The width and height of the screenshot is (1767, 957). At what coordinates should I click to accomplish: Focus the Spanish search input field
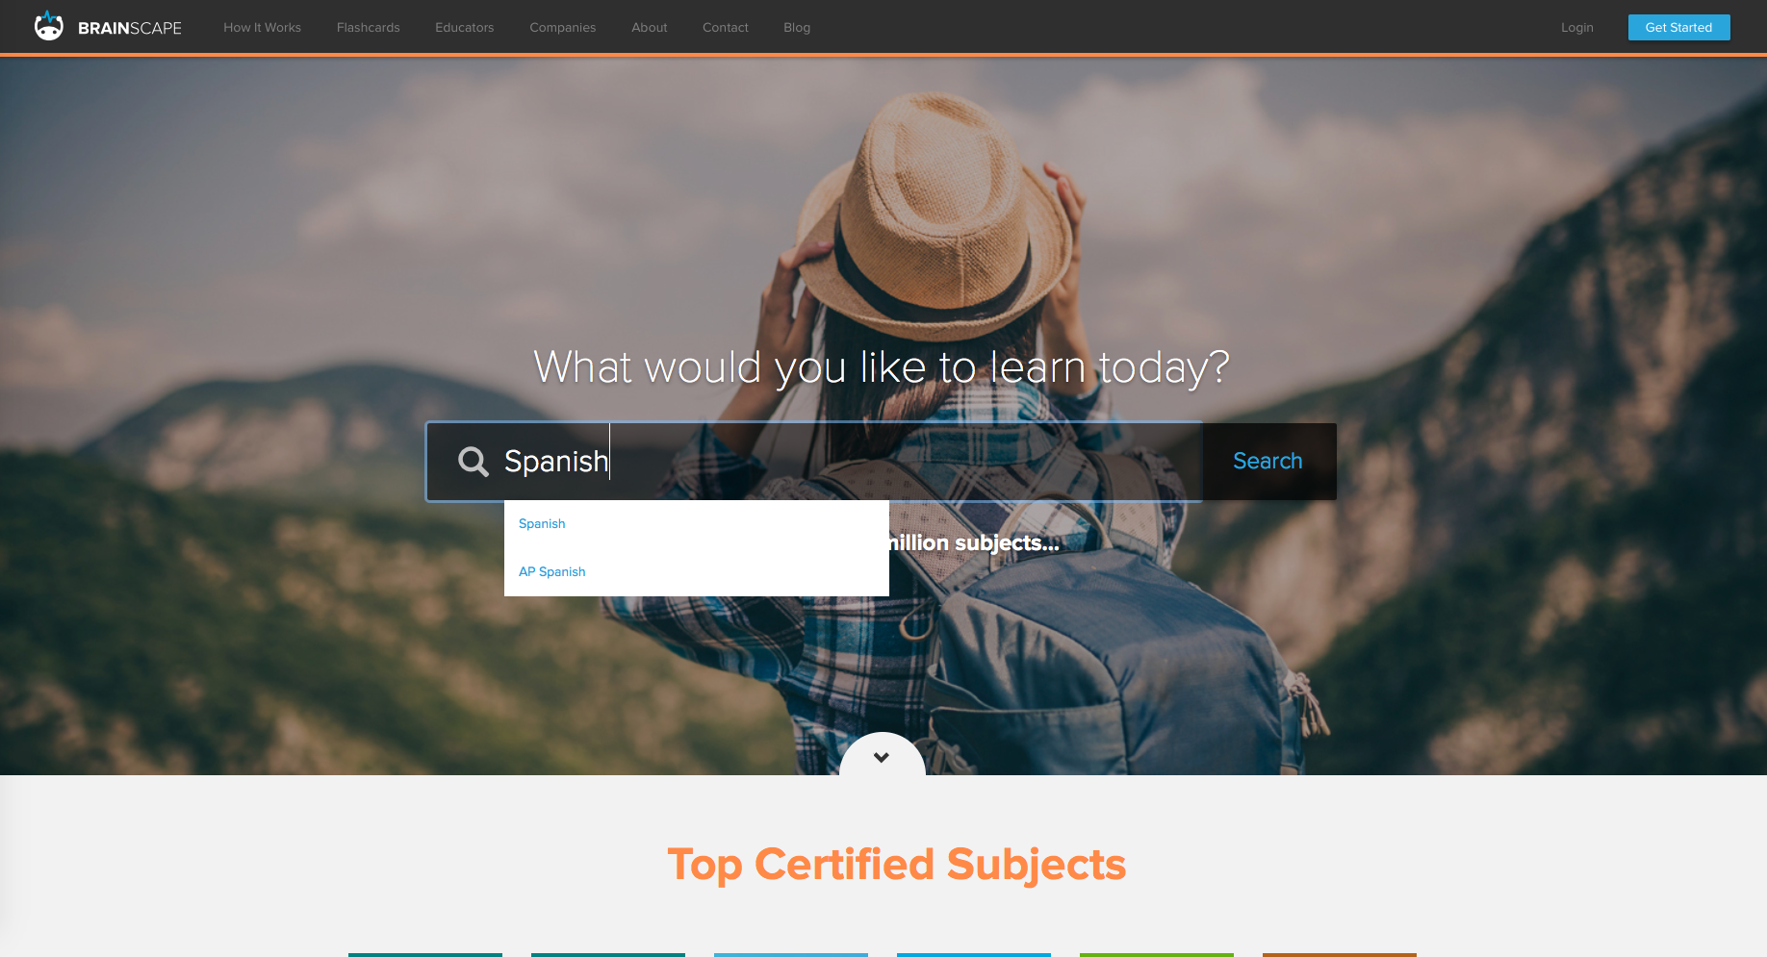tap(813, 462)
